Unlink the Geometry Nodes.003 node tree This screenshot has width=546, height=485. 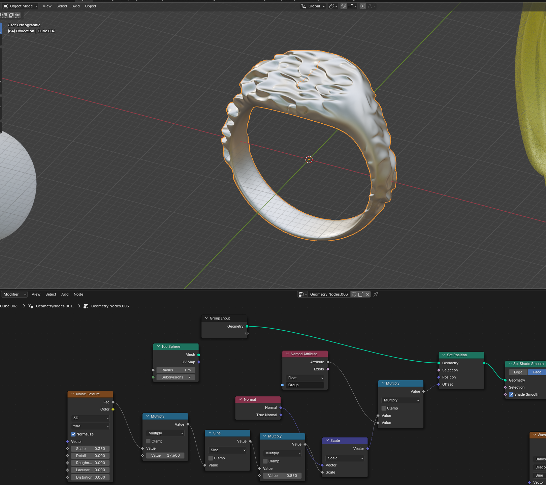(367, 294)
